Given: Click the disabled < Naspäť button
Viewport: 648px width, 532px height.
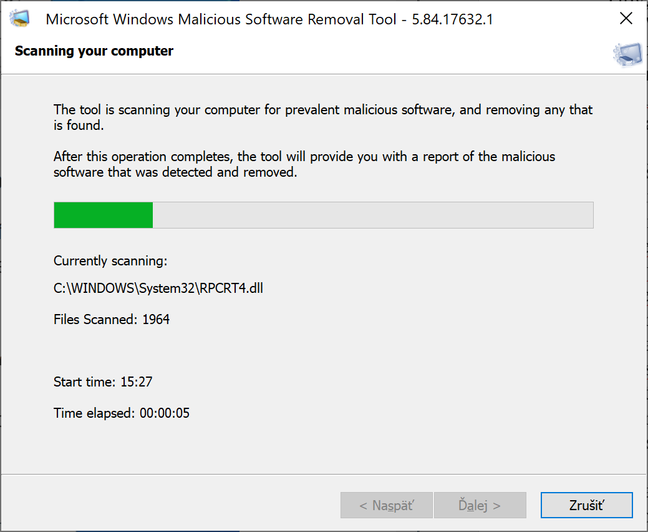Looking at the screenshot, I should (387, 505).
